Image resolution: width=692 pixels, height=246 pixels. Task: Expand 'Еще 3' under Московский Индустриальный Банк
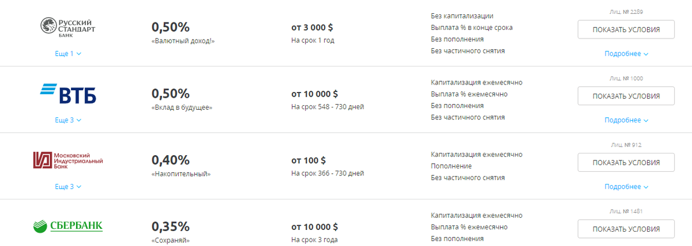[x=68, y=187]
